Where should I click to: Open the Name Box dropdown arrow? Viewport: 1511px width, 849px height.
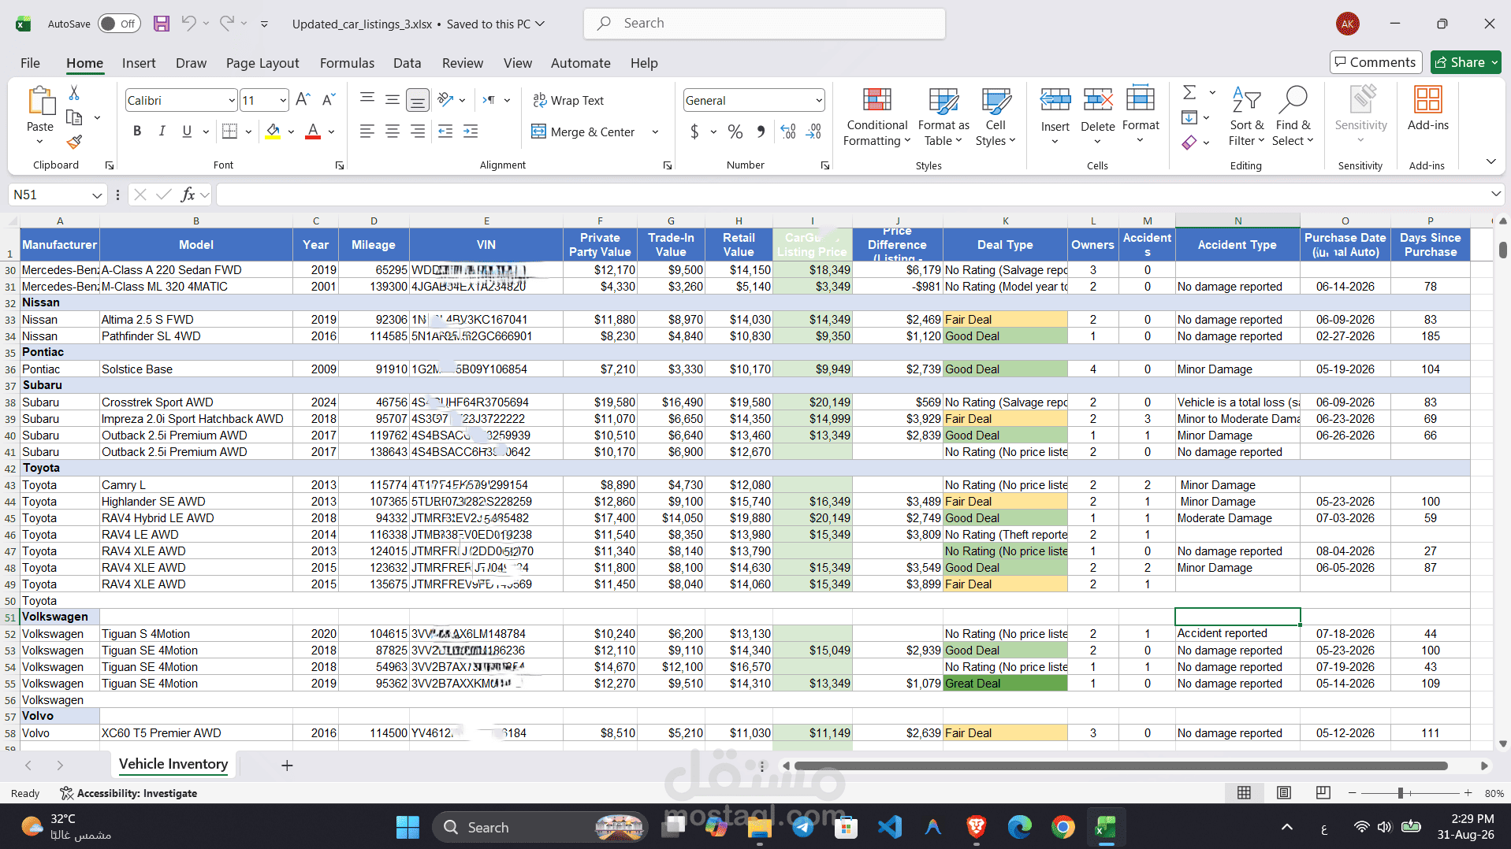[x=97, y=195]
